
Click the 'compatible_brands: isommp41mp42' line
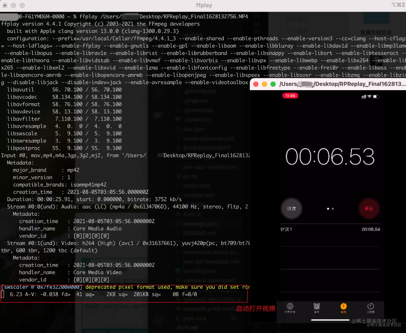[60, 185]
